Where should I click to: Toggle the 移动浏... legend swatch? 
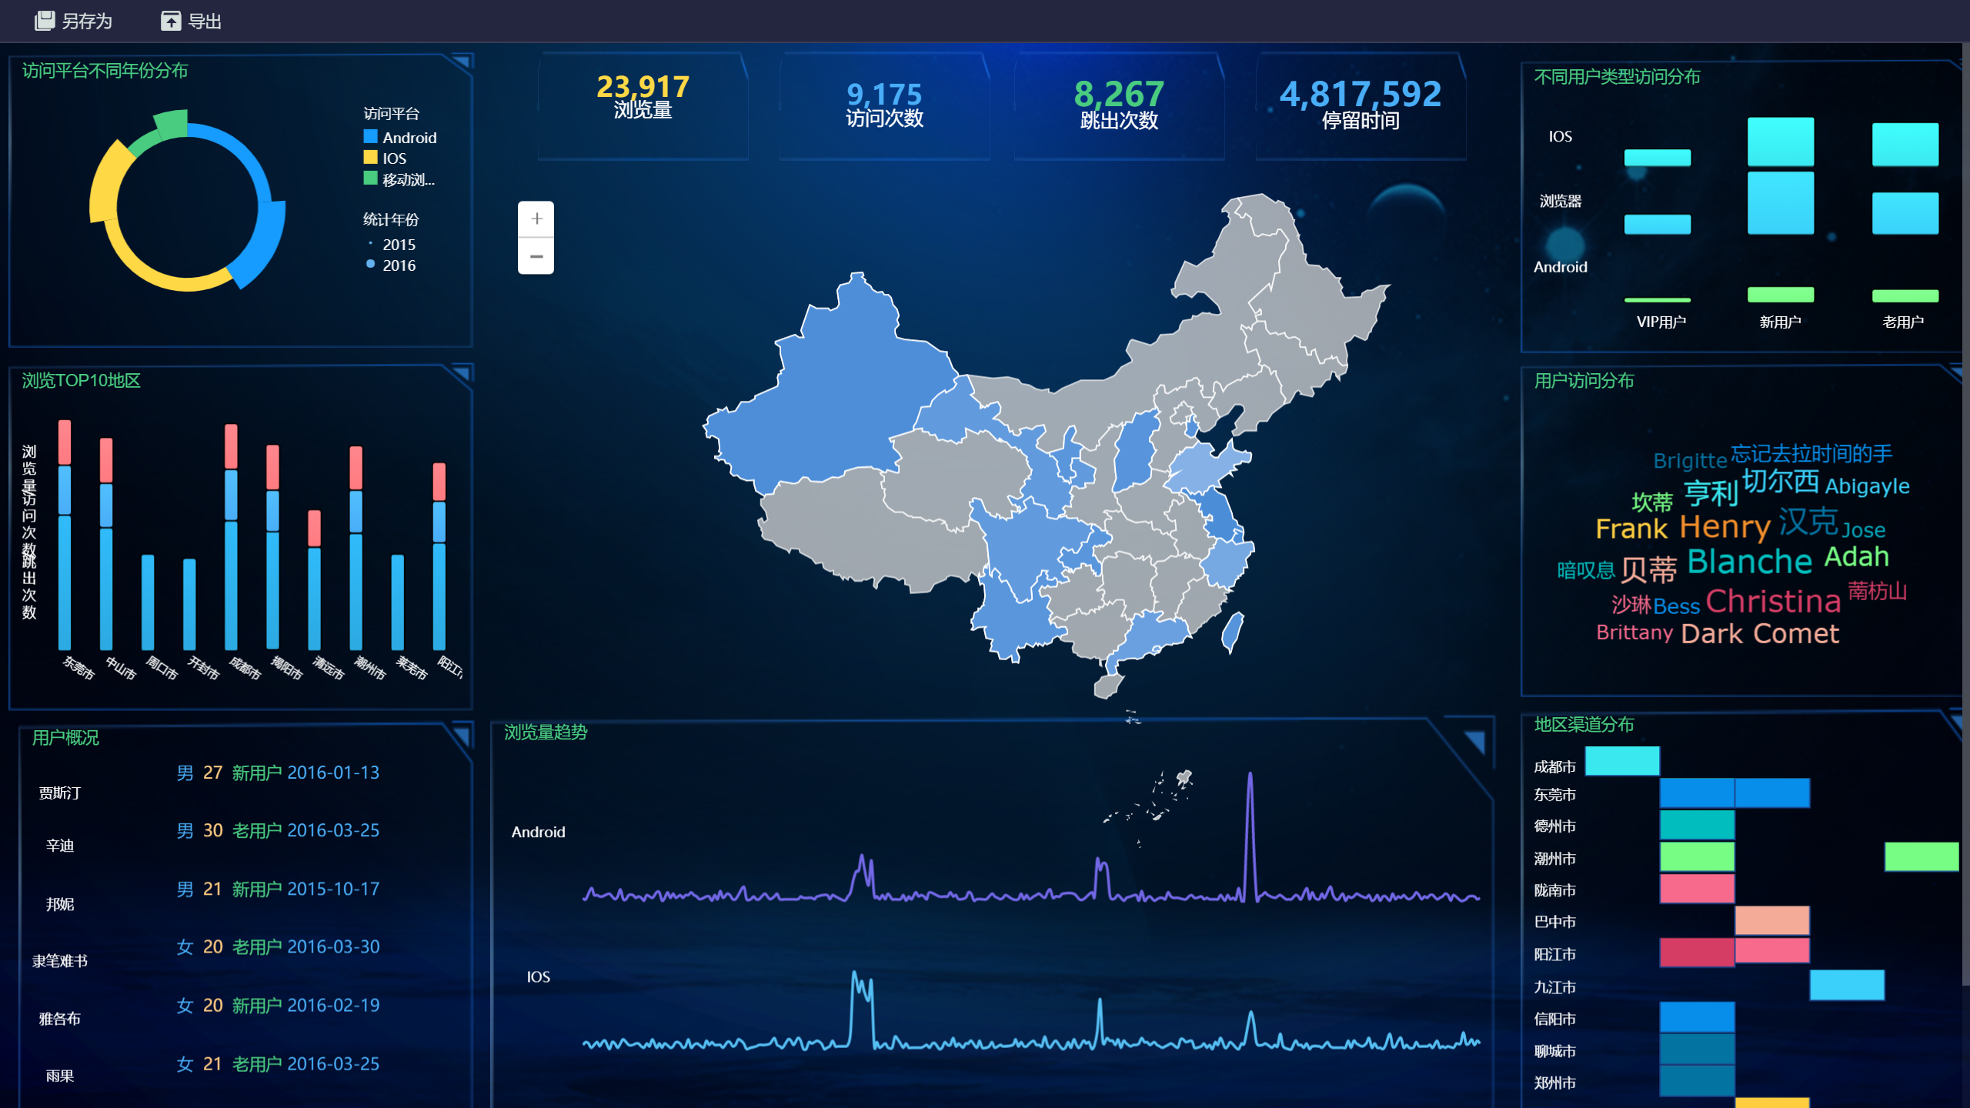(370, 179)
